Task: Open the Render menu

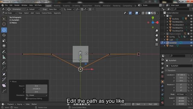Action: [x=17, y=5]
